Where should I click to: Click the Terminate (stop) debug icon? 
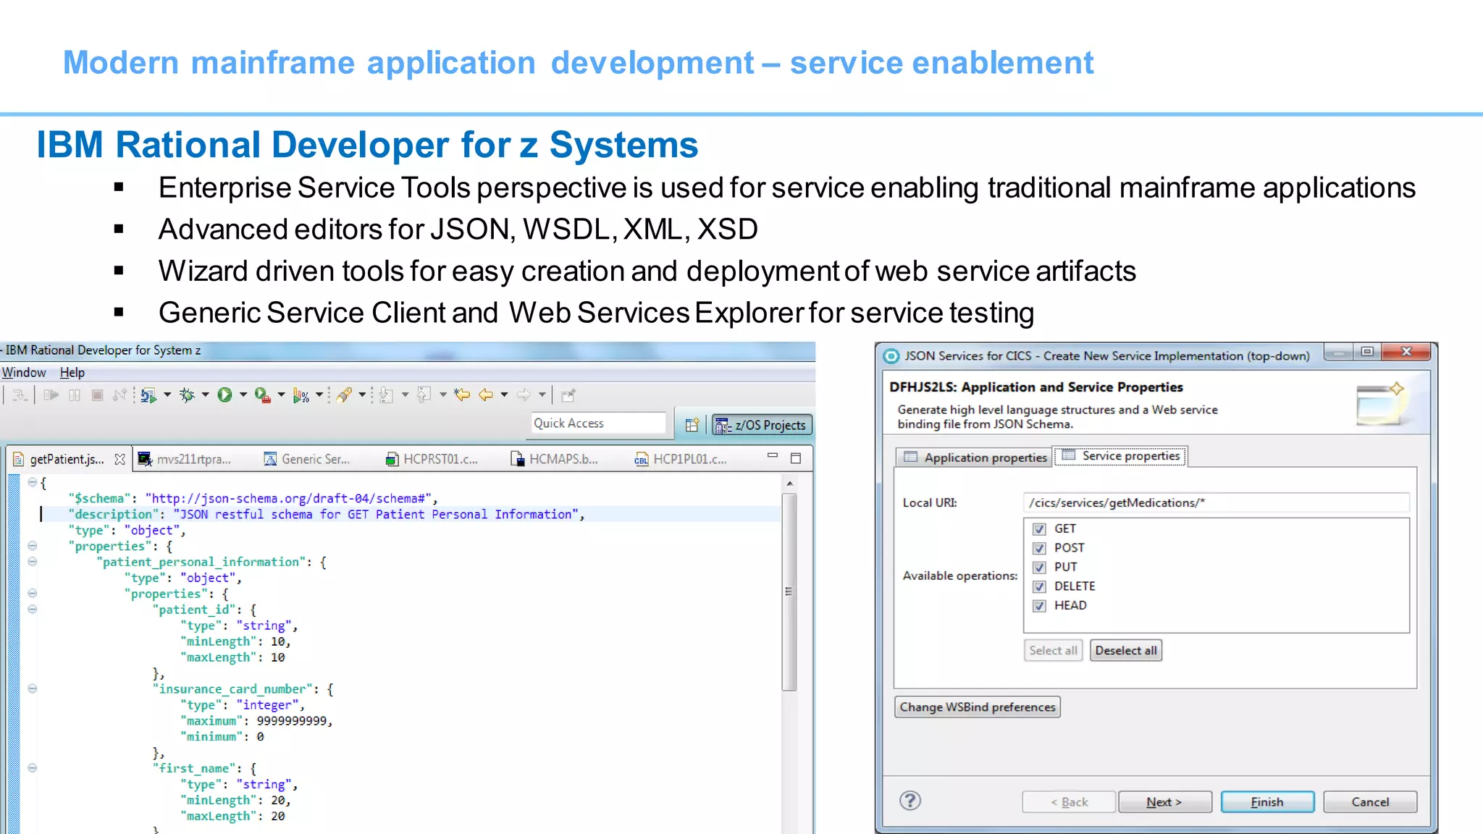click(97, 395)
